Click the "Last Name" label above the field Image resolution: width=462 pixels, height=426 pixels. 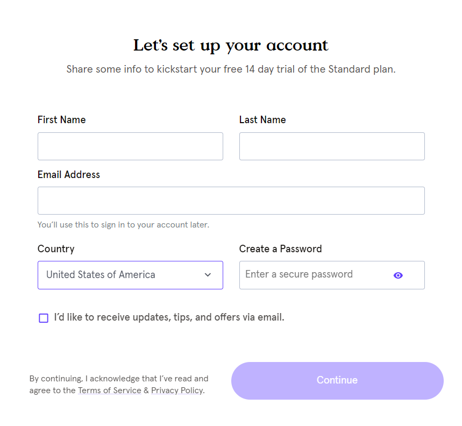[262, 120]
